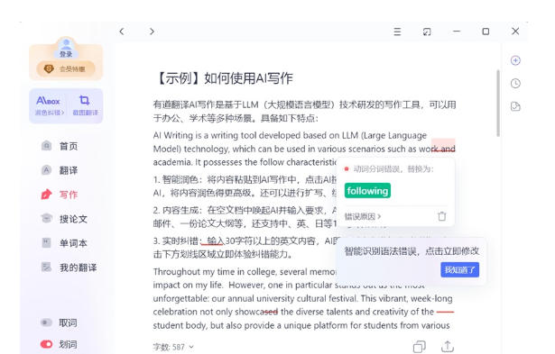Image resolution: width=555 pixels, height=354 pixels.
Task: Expand 错误原因 error reason
Action: [363, 216]
